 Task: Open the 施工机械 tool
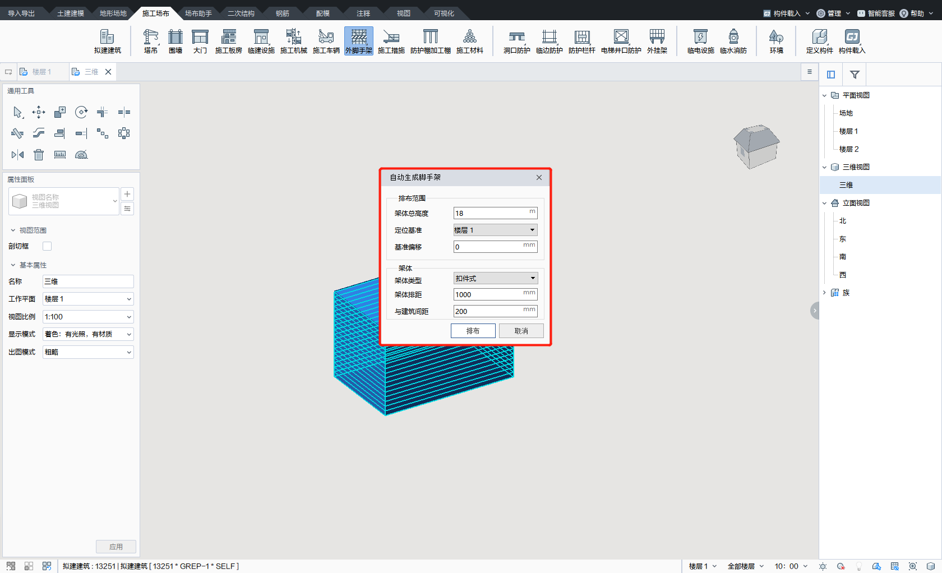point(294,41)
